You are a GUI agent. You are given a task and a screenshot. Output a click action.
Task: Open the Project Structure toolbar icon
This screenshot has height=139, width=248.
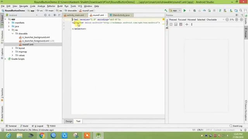click(x=236, y=10)
